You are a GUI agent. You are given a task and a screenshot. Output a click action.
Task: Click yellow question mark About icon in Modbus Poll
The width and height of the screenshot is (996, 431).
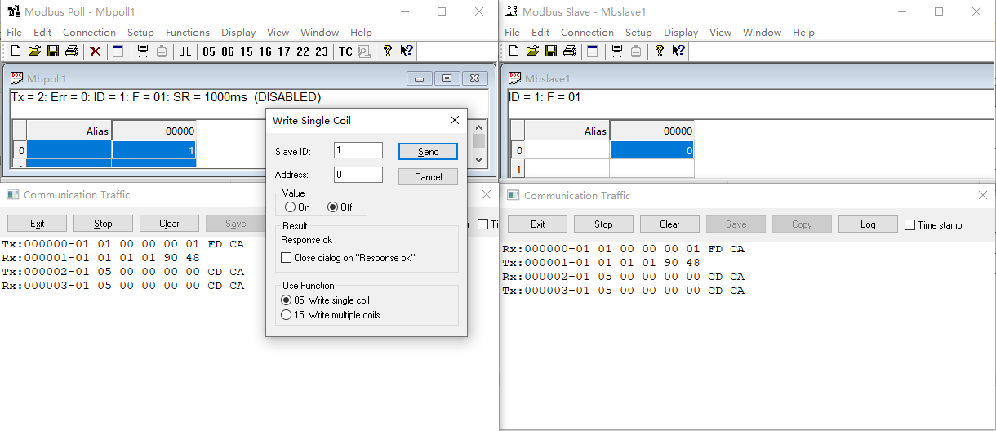pyautogui.click(x=388, y=51)
